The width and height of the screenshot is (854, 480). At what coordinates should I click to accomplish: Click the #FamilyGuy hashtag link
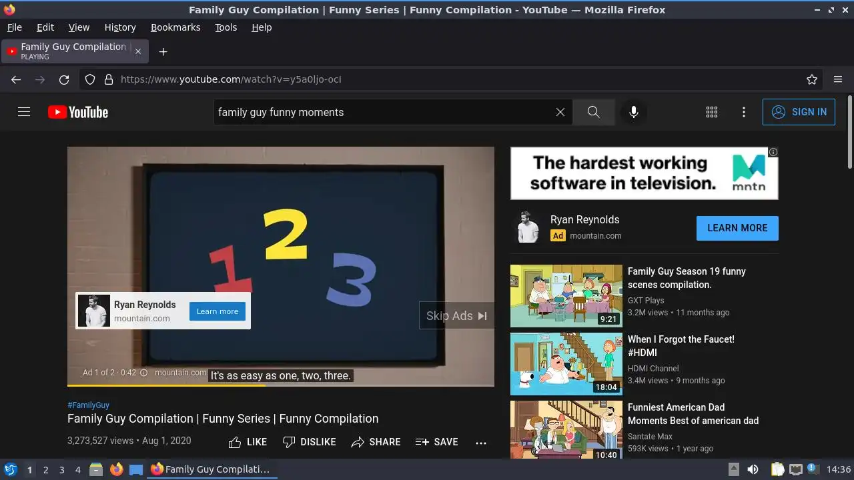(88, 405)
